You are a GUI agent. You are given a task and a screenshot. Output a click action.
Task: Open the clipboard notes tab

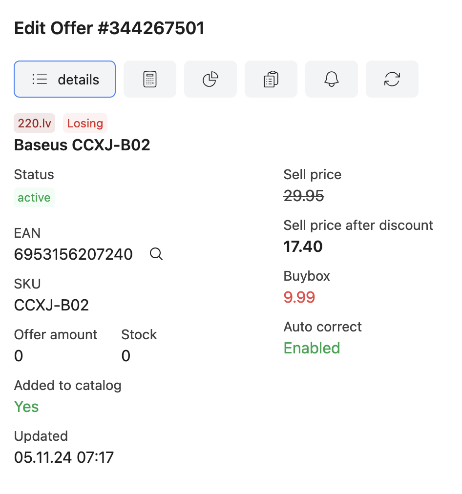pyautogui.click(x=271, y=79)
